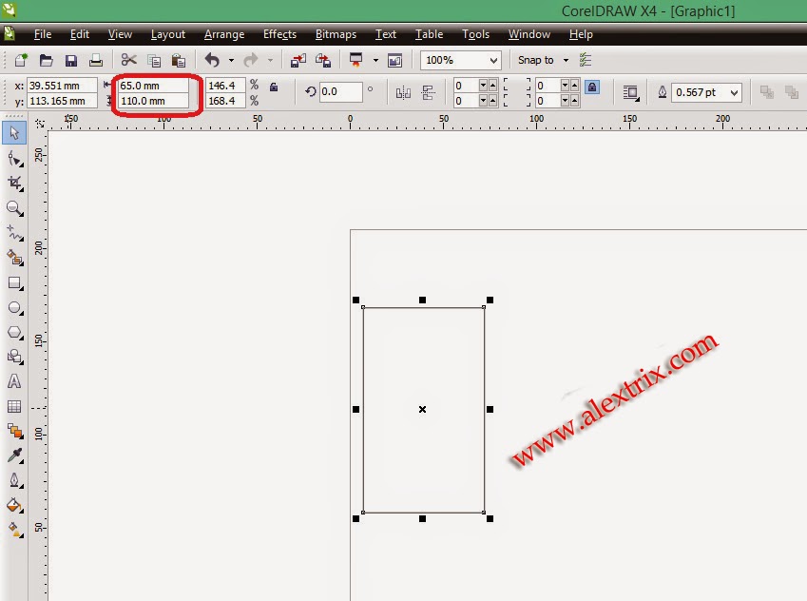807x601 pixels.
Task: Select the Eyedropper tool
Action: click(15, 456)
